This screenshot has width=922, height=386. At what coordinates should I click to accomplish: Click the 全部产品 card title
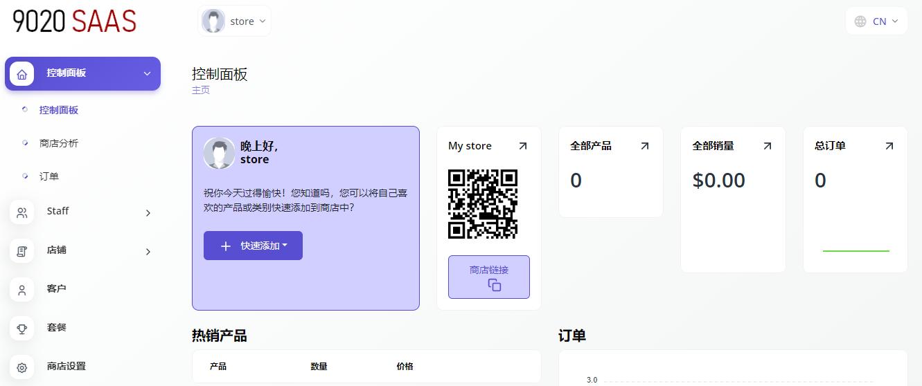coord(591,146)
